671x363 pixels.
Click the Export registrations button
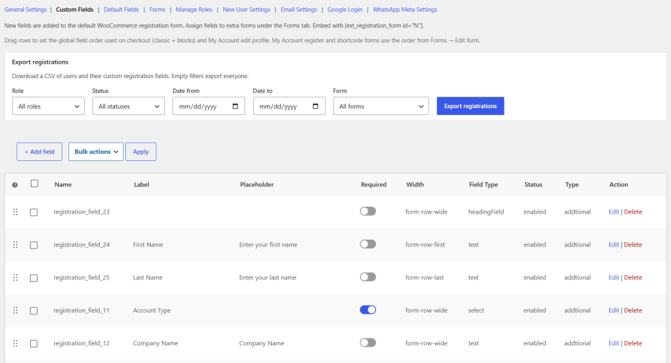(x=470, y=106)
